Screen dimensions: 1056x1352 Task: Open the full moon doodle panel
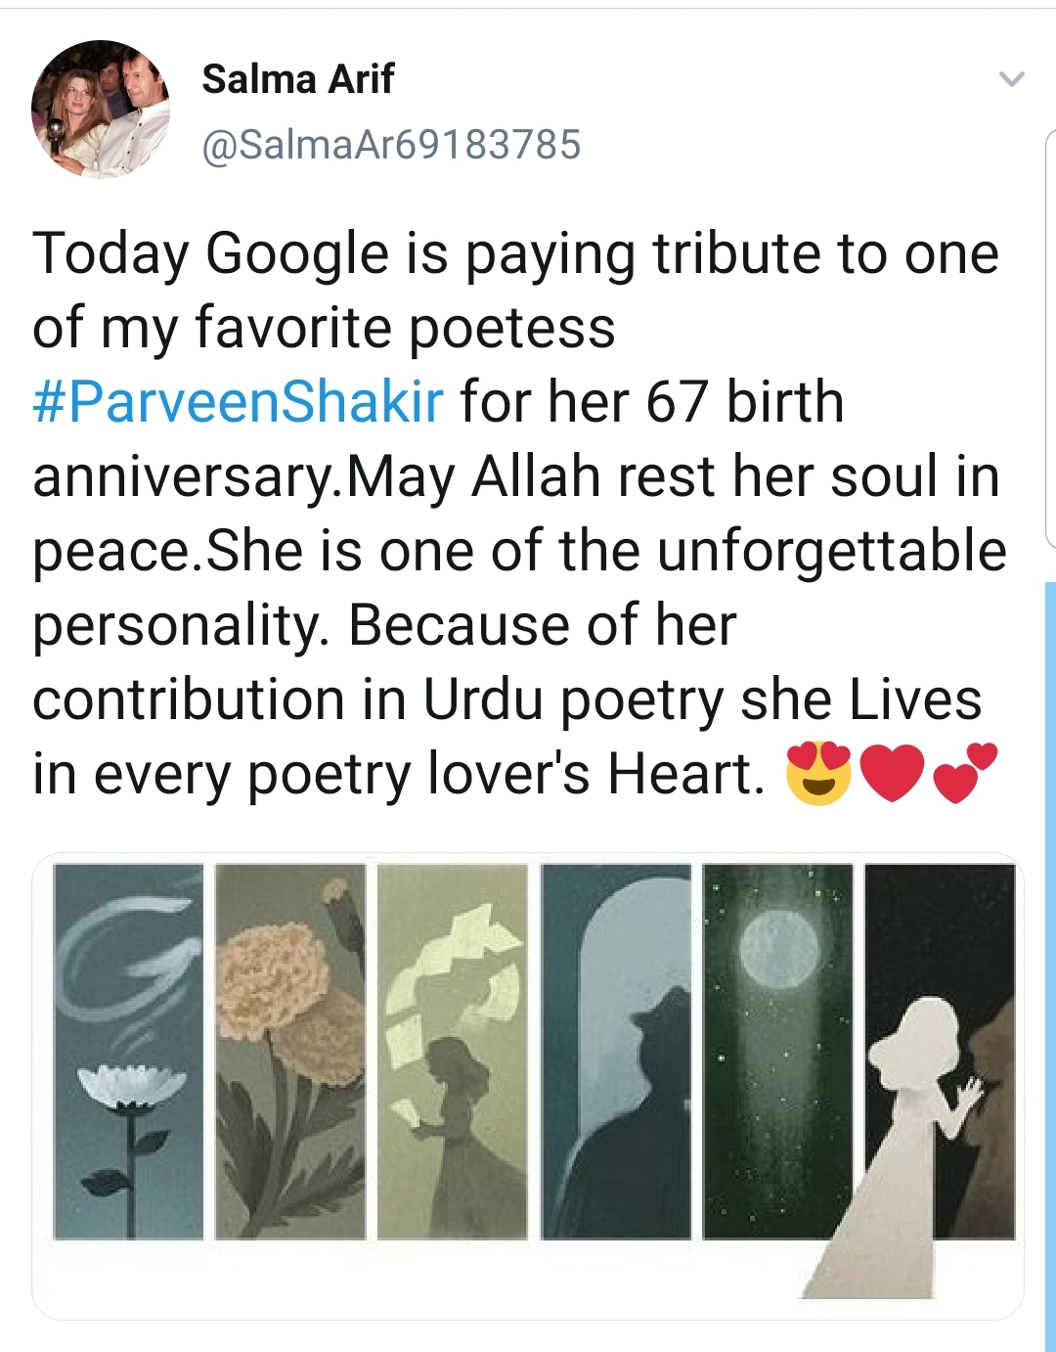tap(778, 1052)
